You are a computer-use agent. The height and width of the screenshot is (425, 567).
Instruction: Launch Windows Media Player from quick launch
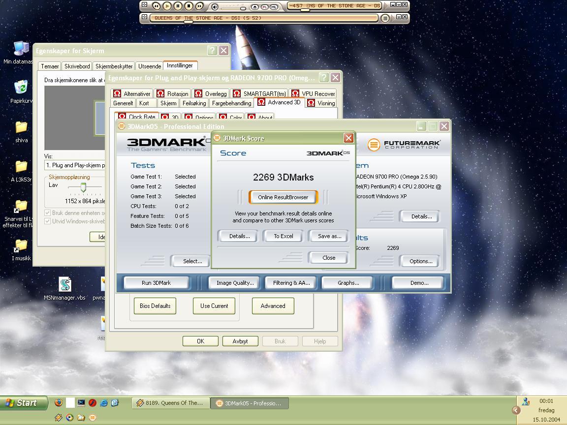coord(69,418)
